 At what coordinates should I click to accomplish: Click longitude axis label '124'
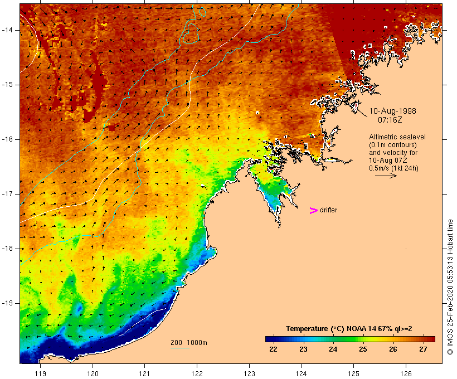(x=301, y=373)
